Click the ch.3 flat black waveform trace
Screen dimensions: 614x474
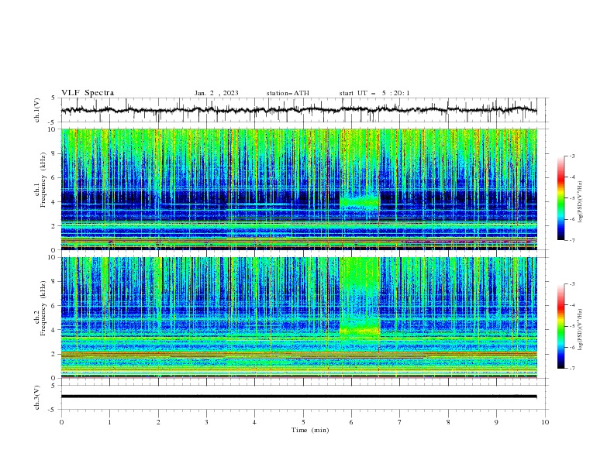tap(298, 397)
